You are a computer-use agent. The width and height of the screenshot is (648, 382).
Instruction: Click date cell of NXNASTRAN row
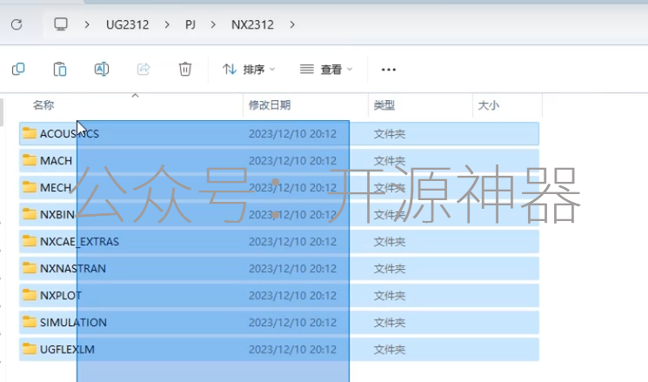pyautogui.click(x=292, y=269)
